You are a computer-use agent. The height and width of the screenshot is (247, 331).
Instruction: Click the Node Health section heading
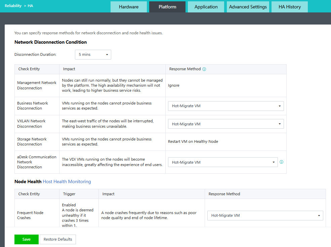click(x=28, y=182)
